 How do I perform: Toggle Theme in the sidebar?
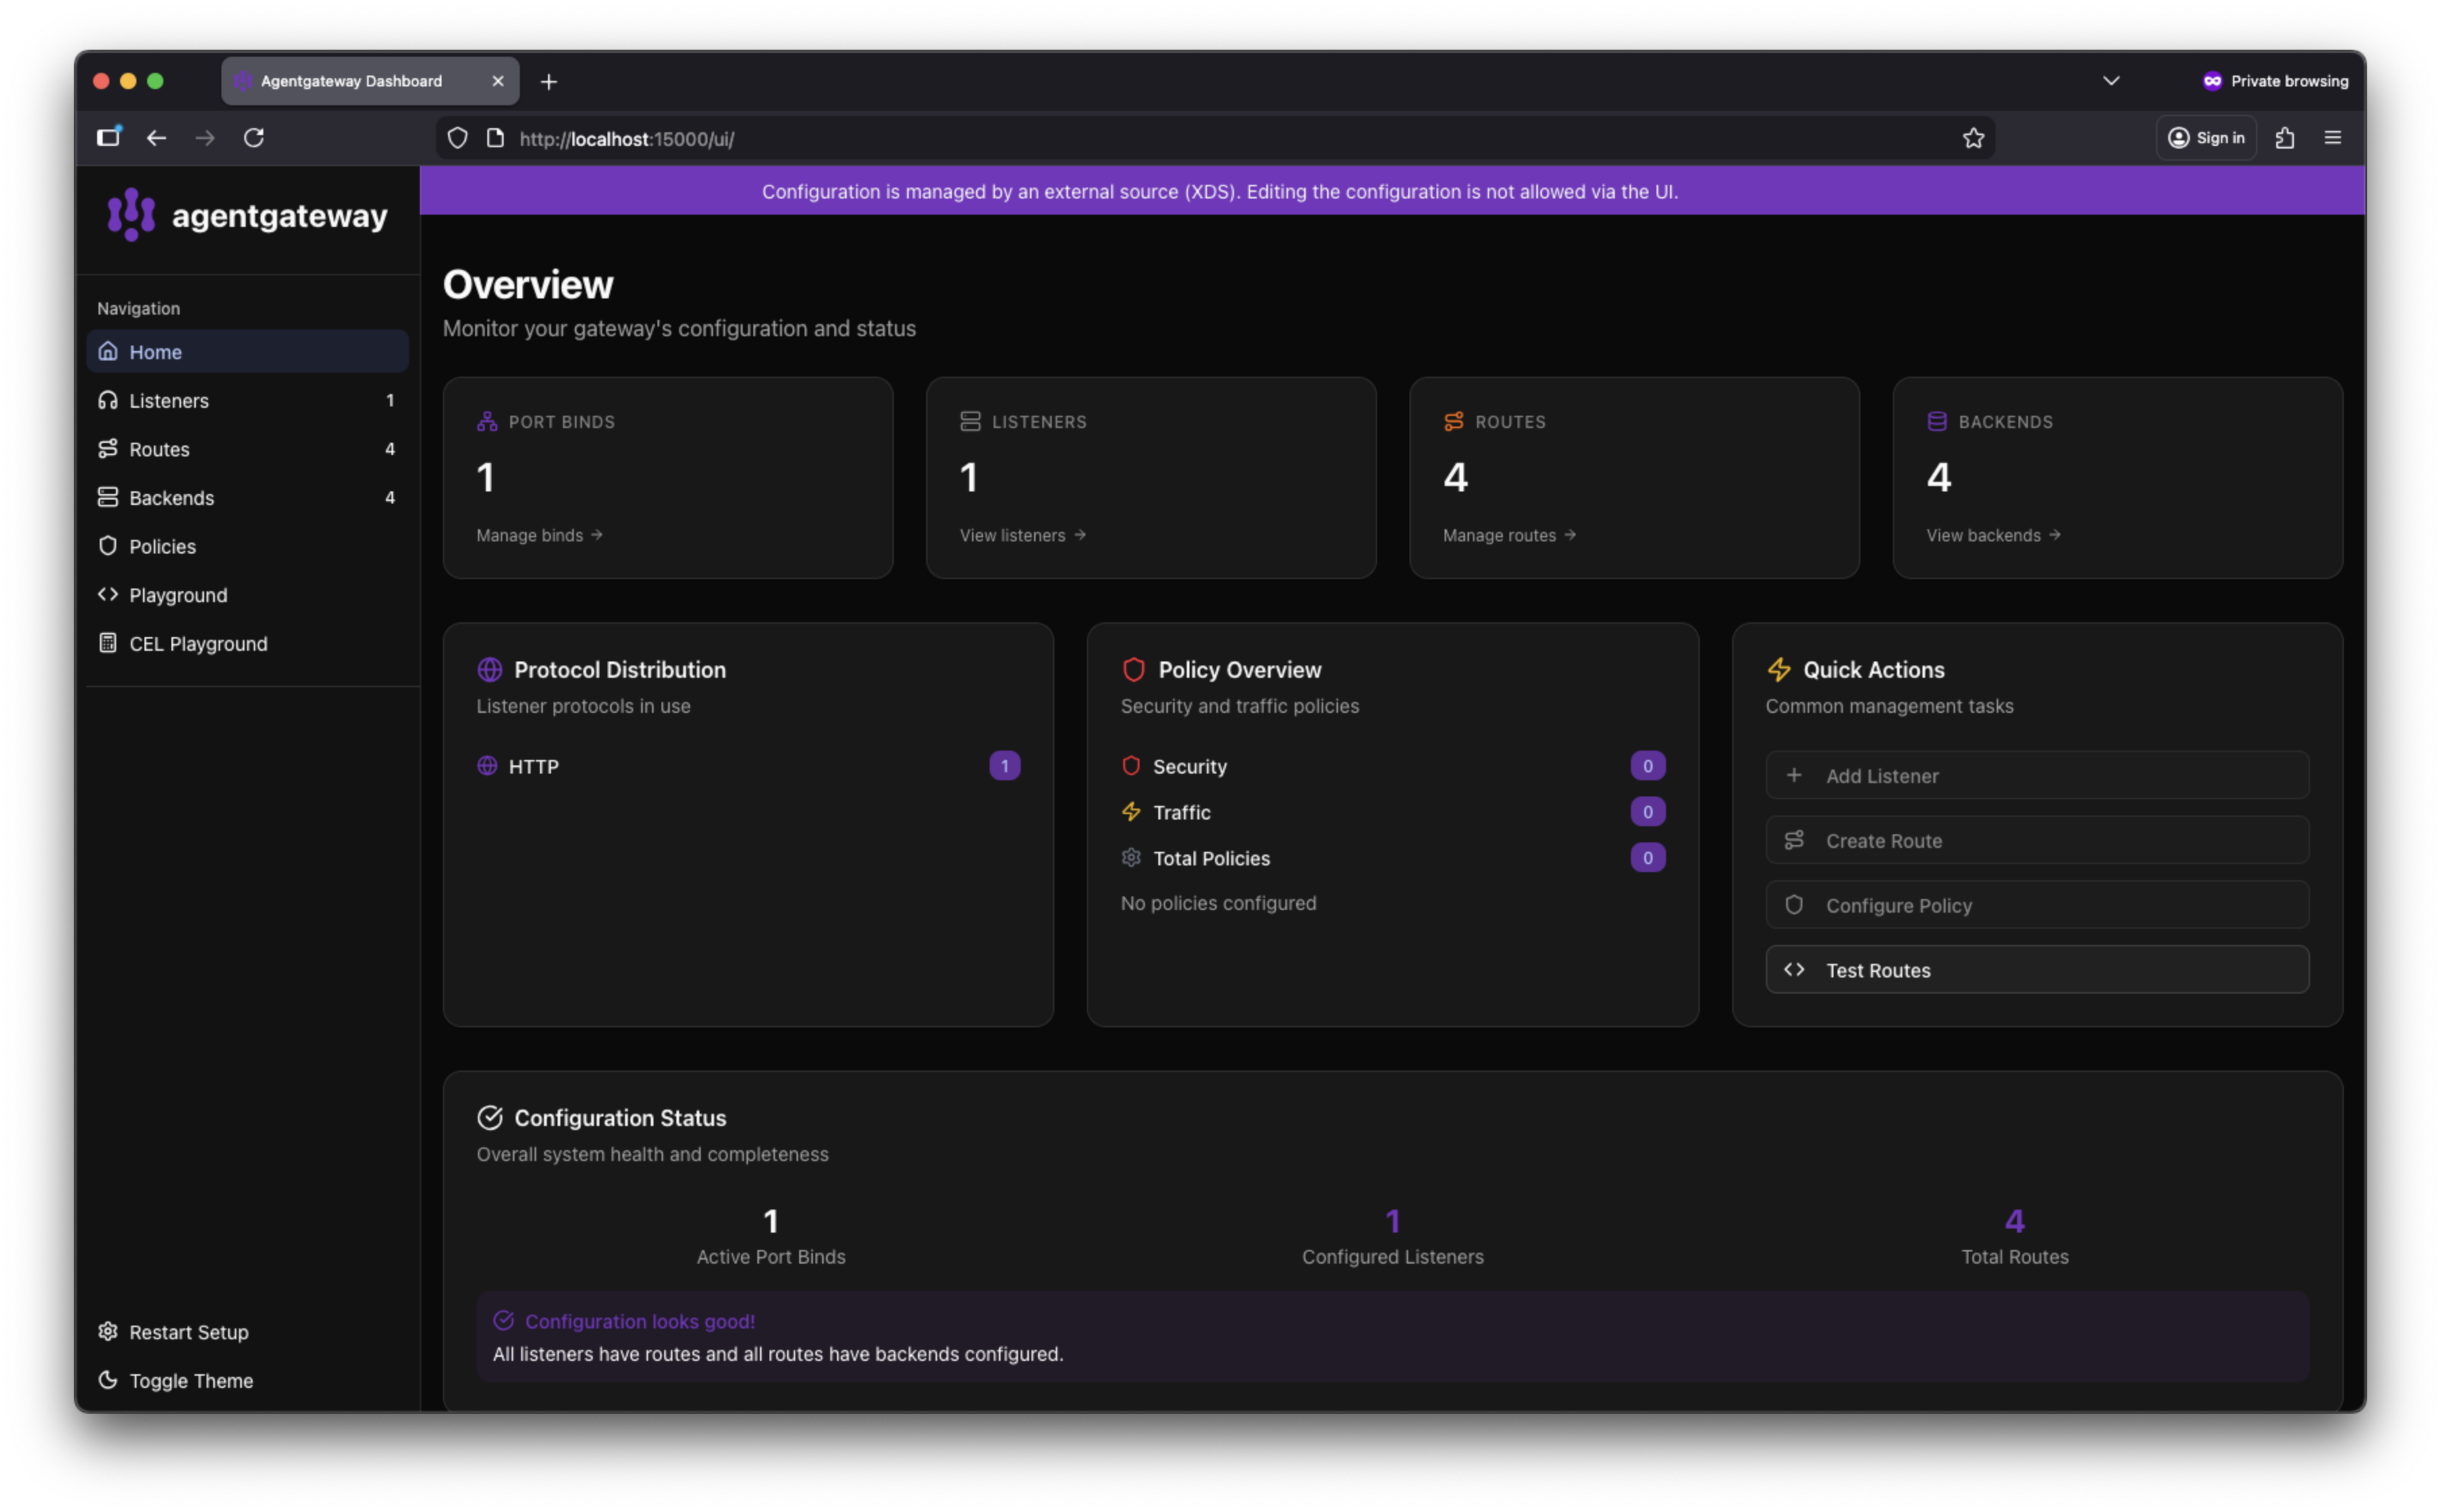(190, 1380)
